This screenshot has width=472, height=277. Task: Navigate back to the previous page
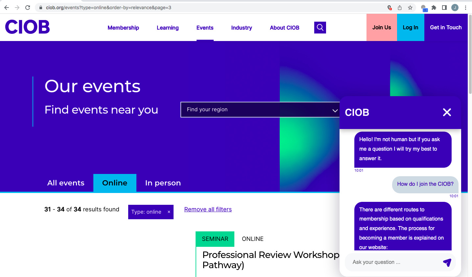7,7
